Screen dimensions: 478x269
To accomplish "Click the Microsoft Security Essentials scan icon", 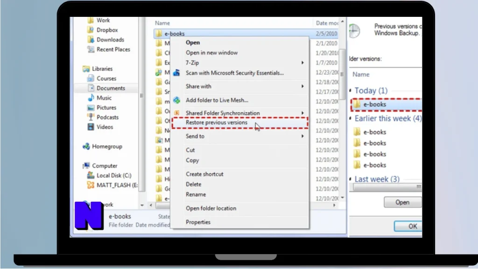I will [176, 73].
